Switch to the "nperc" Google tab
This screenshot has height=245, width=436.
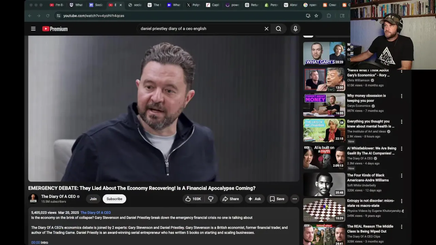(310, 5)
